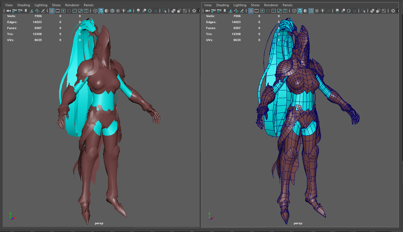Click 'Verts:' label in left viewport HUD

tap(11, 16)
